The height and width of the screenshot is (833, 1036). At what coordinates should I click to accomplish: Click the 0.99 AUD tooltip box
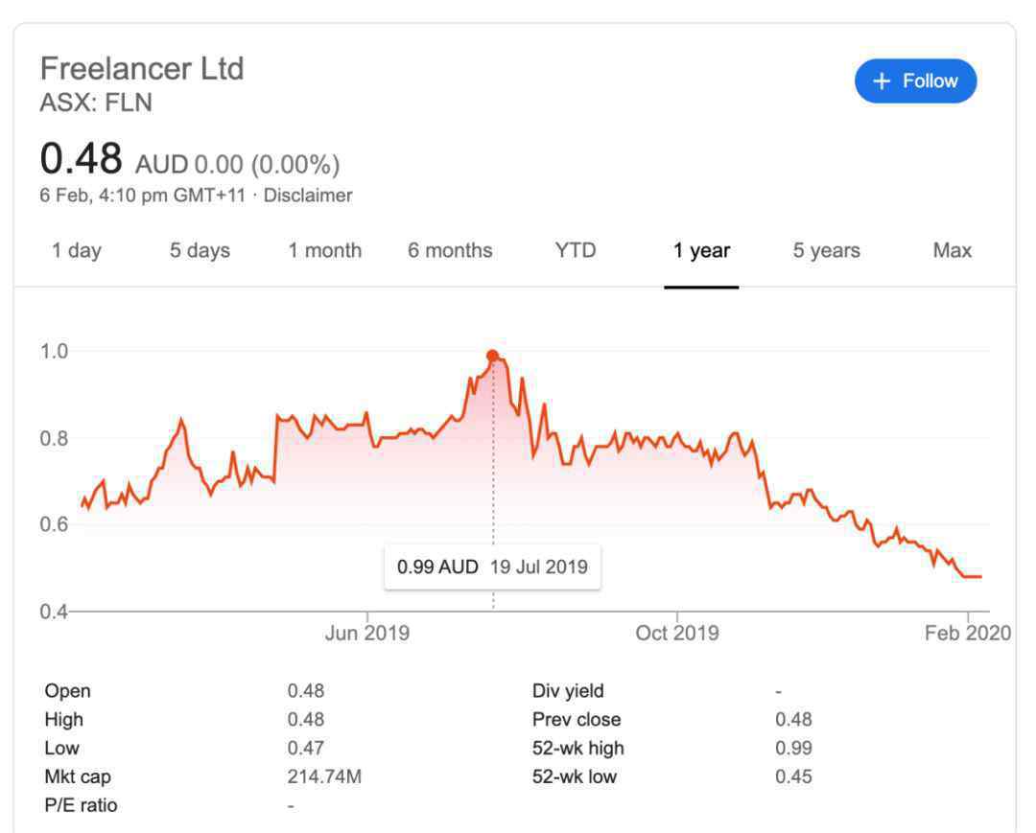[x=492, y=567]
